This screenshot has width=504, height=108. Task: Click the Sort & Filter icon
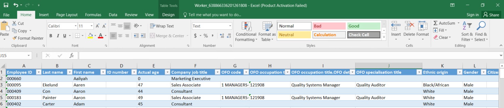click(467, 26)
